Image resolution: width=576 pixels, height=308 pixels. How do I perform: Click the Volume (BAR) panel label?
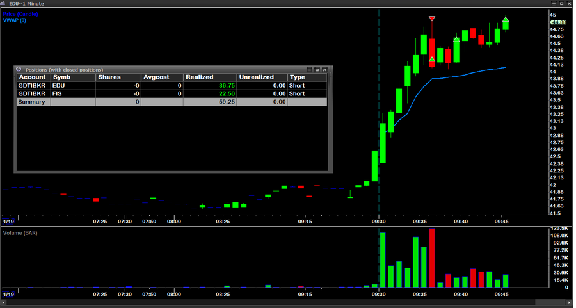(x=20, y=233)
